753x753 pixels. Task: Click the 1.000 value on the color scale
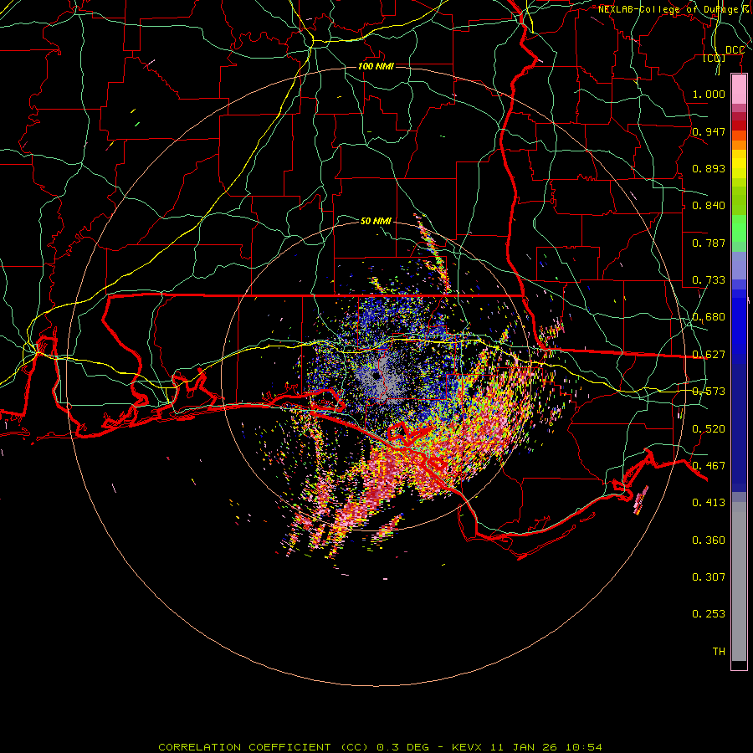click(x=709, y=94)
